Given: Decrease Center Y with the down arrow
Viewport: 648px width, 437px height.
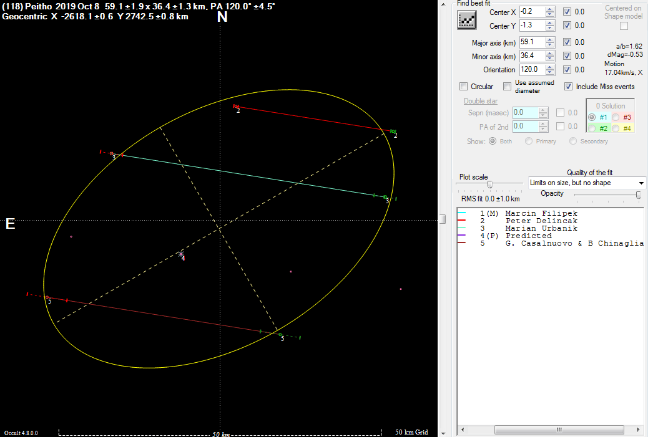Looking at the screenshot, I should (x=550, y=28).
